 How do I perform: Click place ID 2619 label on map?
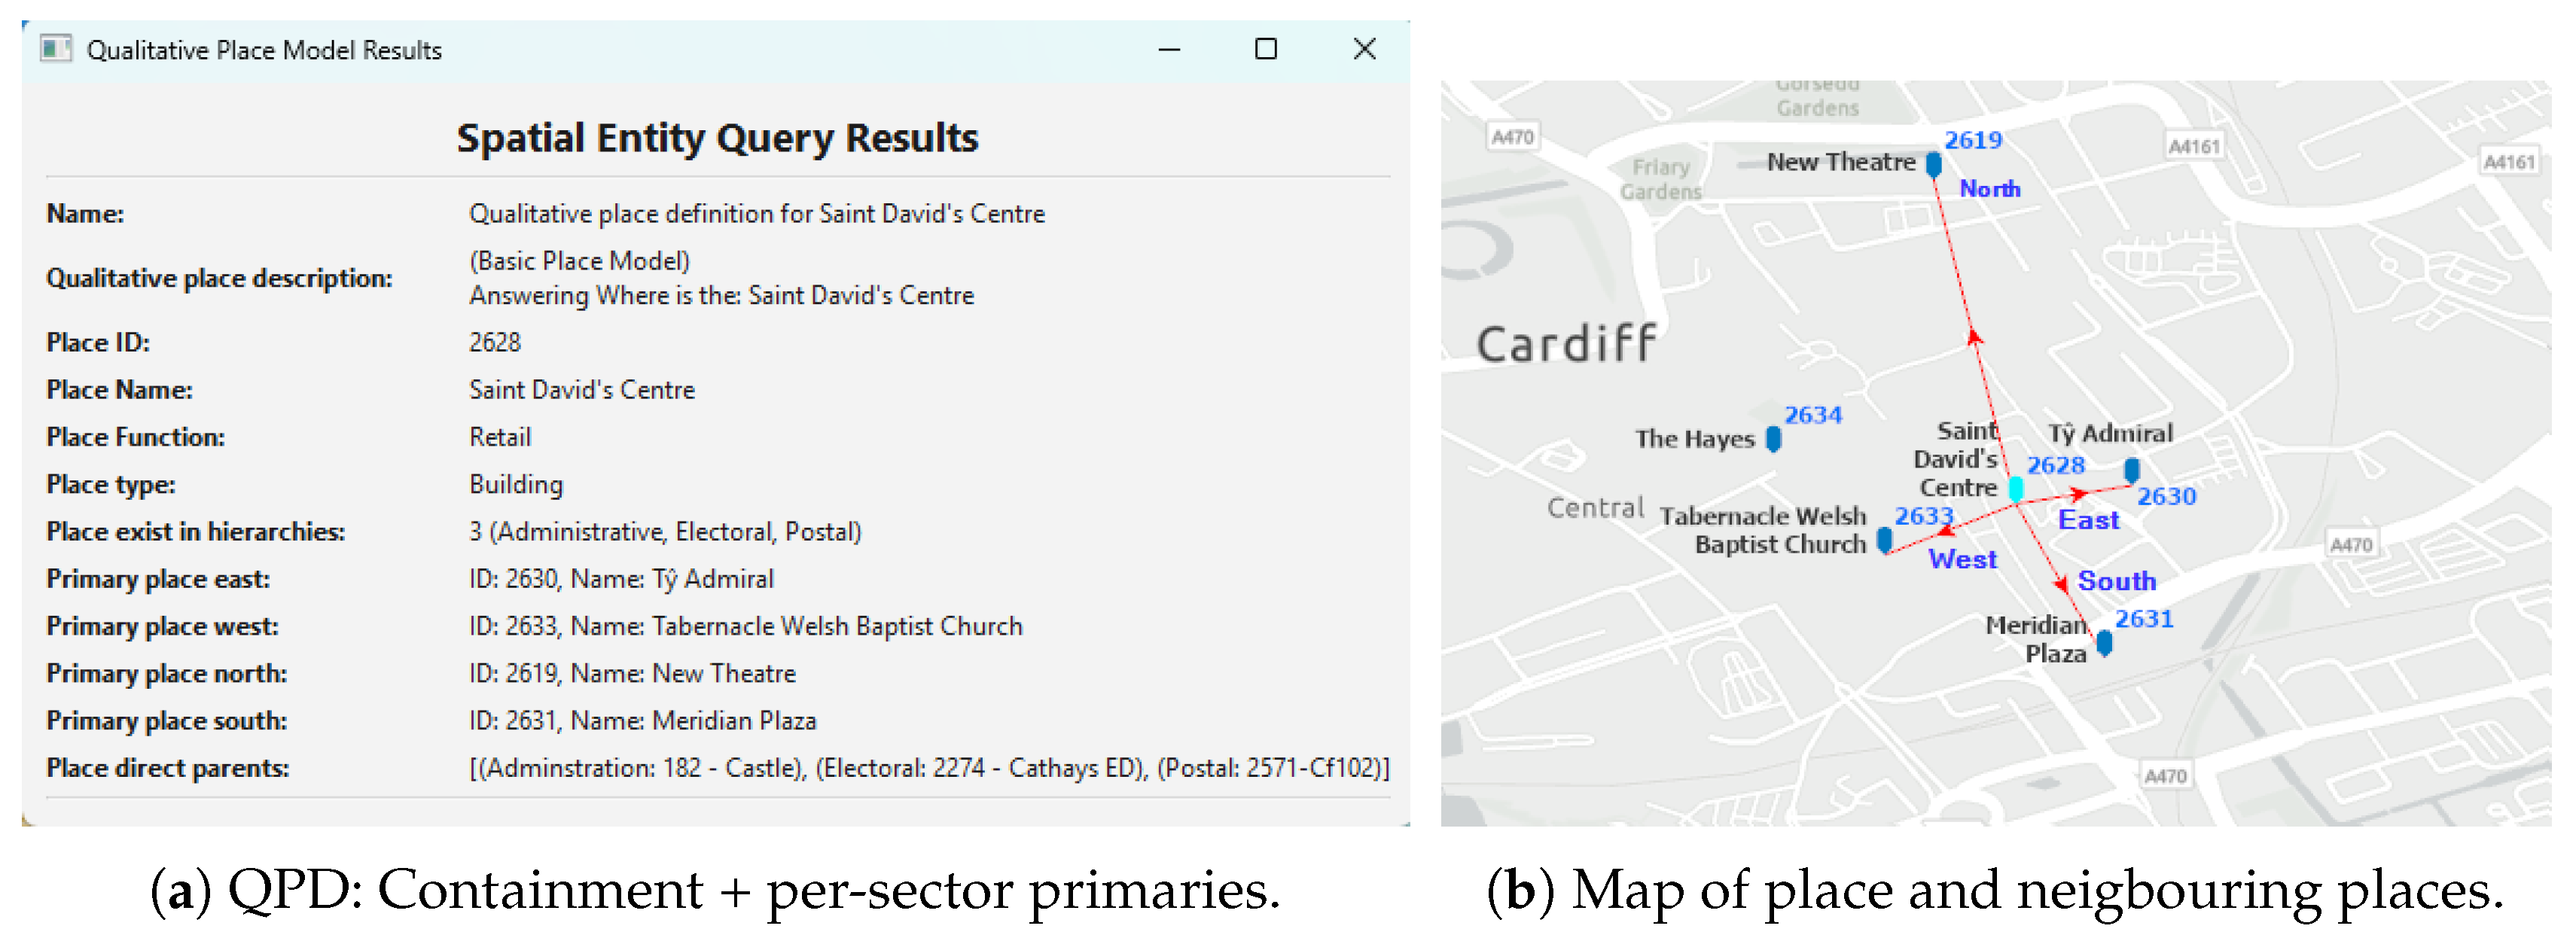tap(1972, 140)
